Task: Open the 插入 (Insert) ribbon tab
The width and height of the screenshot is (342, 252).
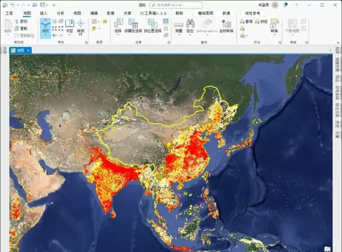Action: (x=44, y=13)
